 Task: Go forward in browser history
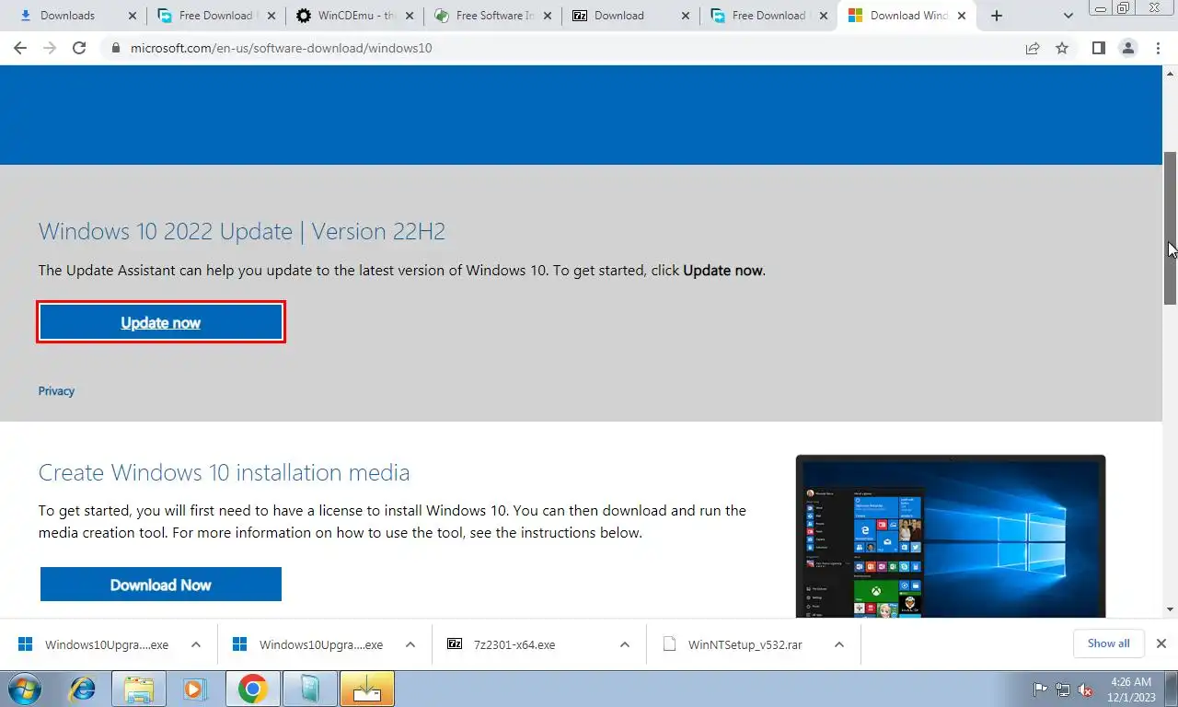[50, 48]
